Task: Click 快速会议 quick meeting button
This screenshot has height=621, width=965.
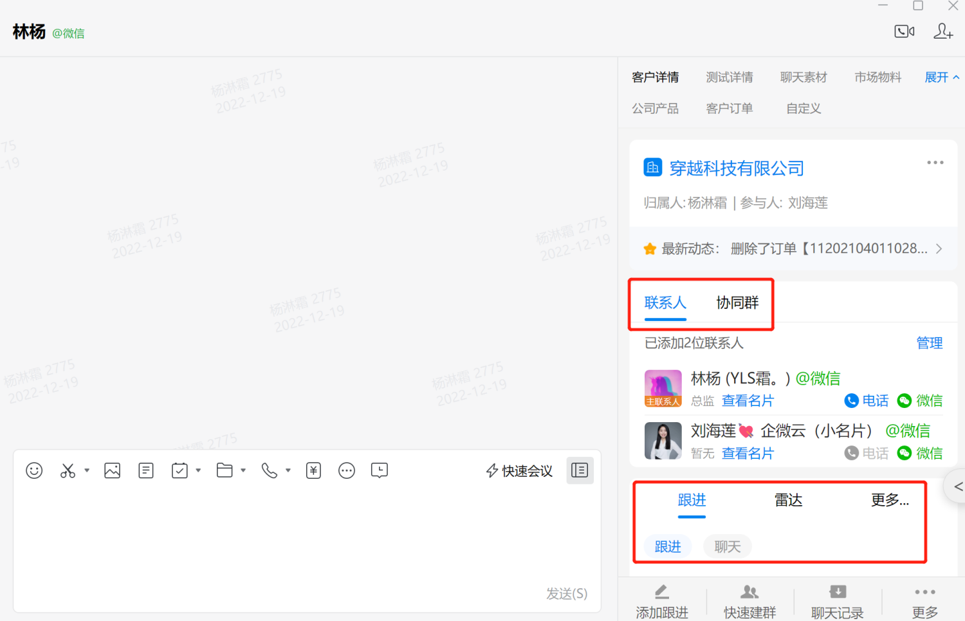Action: [520, 471]
